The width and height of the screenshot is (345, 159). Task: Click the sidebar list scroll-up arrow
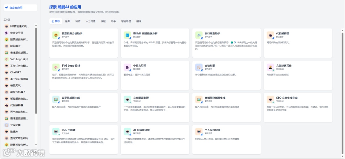click(36, 25)
